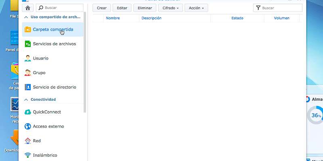Sort by Estado column header
Image resolution: width=323 pixels, height=161 pixels.
pyautogui.click(x=237, y=18)
